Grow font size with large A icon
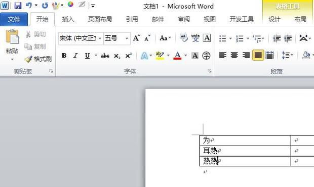This screenshot has width=314, height=187. (x=136, y=38)
